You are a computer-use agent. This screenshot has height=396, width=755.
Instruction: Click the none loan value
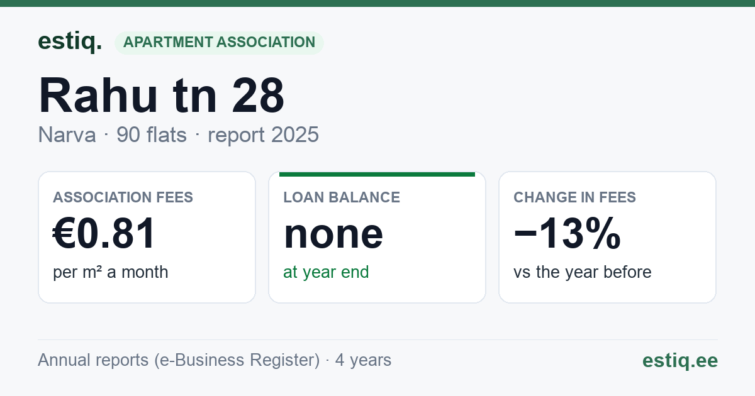tap(333, 234)
